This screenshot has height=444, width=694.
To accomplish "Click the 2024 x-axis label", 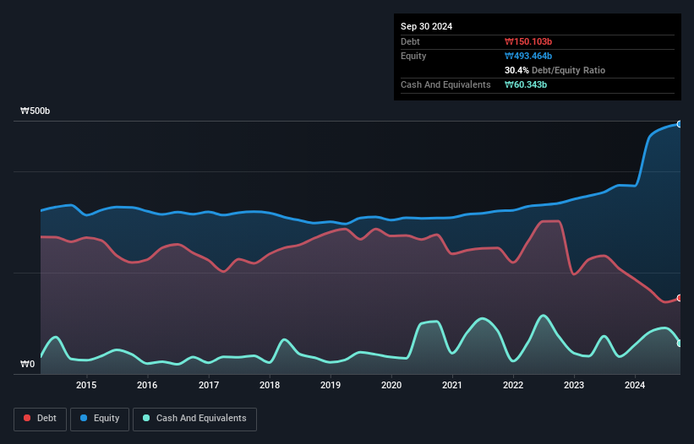I will (x=635, y=385).
